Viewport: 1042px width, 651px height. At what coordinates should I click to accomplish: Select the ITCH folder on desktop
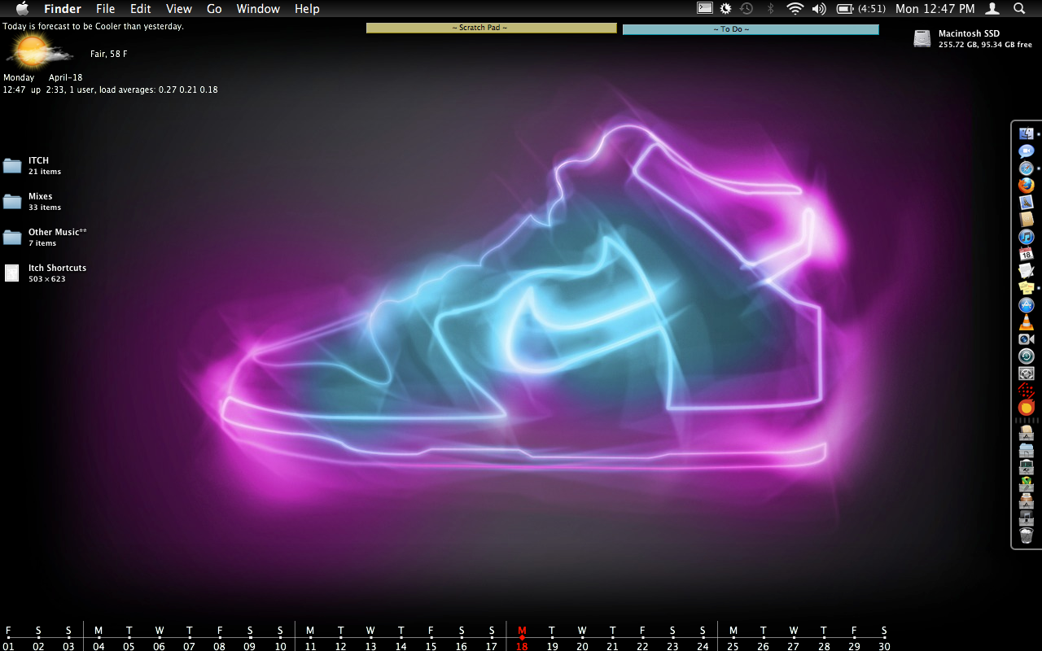click(12, 165)
